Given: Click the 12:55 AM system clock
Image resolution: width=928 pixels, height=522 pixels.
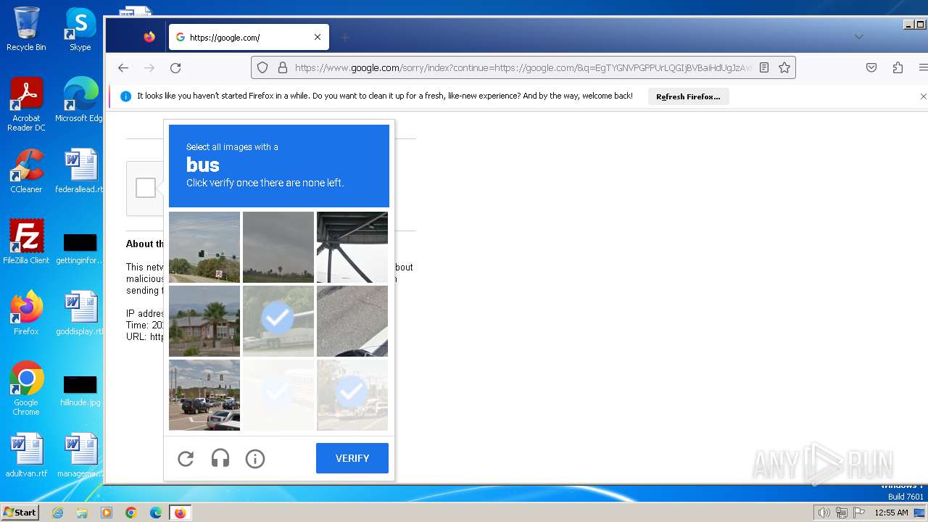Looking at the screenshot, I should pyautogui.click(x=891, y=513).
